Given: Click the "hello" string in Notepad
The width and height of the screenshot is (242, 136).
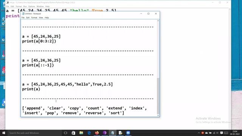Looking at the screenshot, I should click(x=82, y=84).
